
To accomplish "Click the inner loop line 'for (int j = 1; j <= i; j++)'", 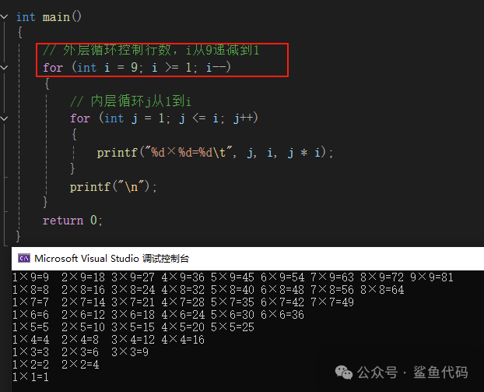I will click(x=164, y=118).
